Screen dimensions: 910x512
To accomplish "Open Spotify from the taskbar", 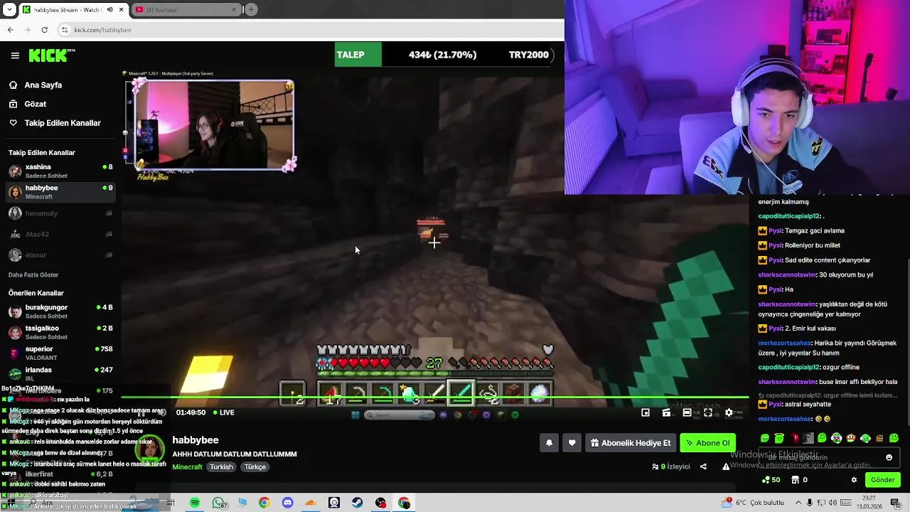I will [x=195, y=503].
